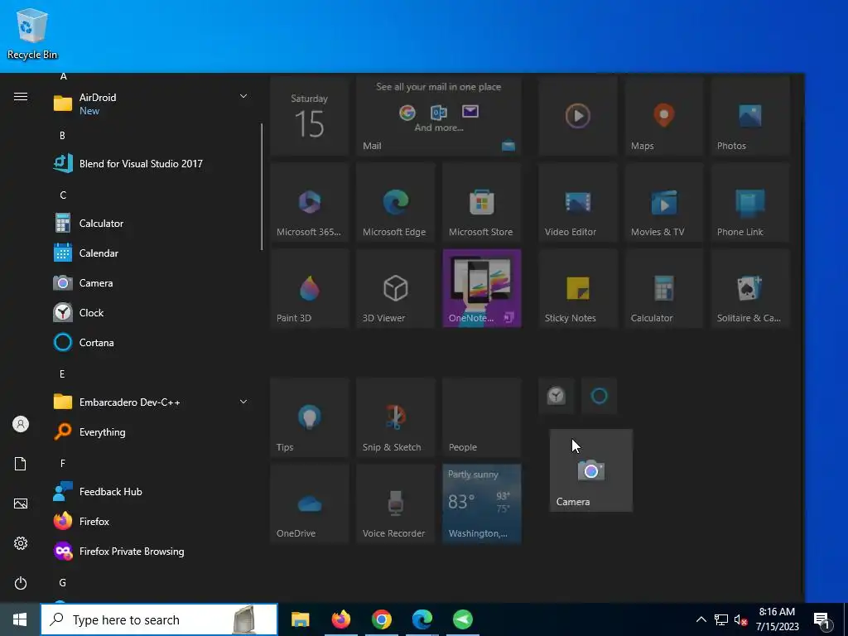The image size is (848, 636).
Task: Open the Documents shortcut in Start sidebar
Action: click(21, 464)
